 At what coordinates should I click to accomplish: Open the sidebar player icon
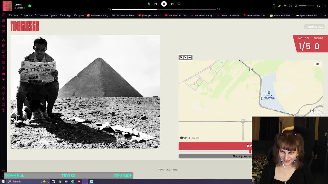point(3,87)
